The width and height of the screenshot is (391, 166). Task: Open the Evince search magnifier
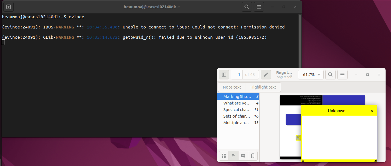point(330,75)
